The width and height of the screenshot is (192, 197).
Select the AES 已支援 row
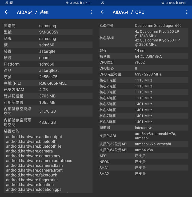coord(144,156)
